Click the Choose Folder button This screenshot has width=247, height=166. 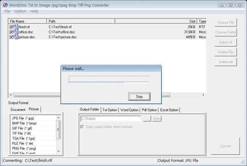tap(226, 32)
